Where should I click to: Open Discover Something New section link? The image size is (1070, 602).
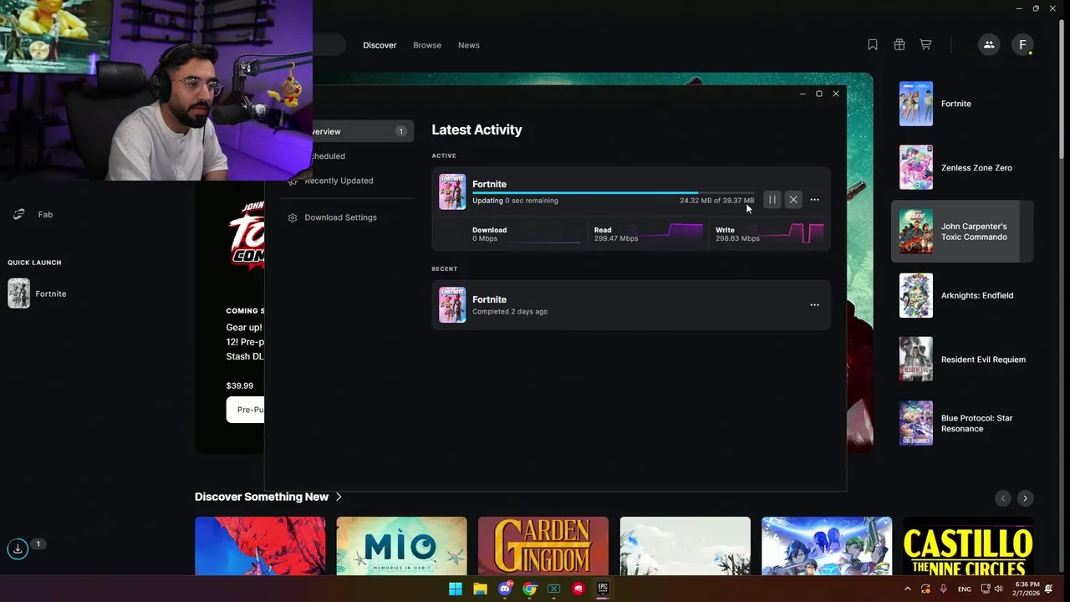(x=268, y=497)
